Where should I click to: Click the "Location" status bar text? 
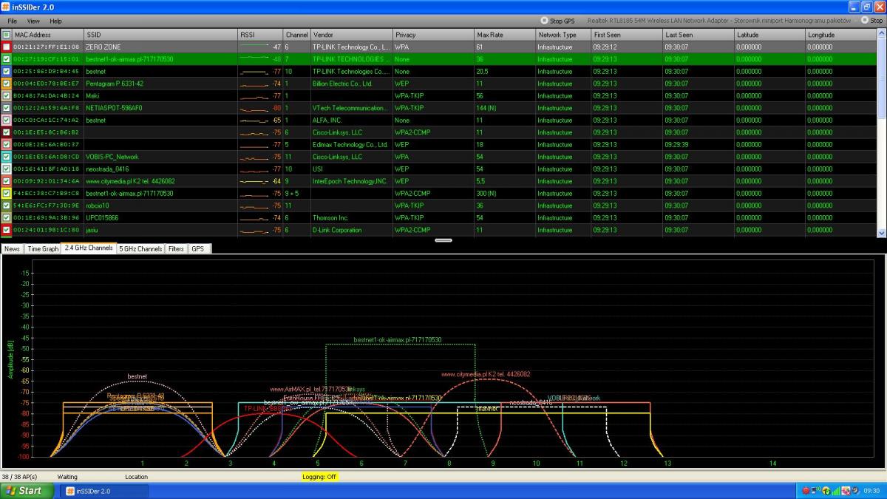click(136, 477)
